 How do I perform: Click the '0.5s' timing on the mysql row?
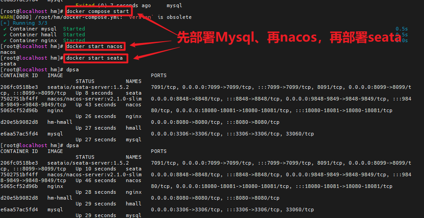pyautogui.click(x=401, y=29)
